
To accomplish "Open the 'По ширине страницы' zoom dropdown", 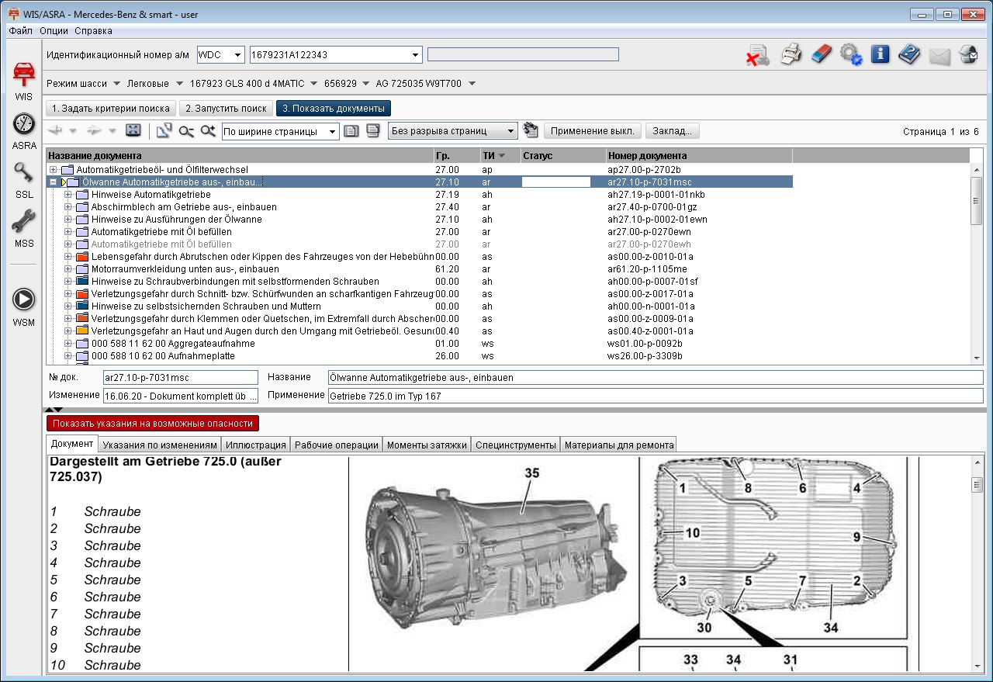I will [x=332, y=132].
